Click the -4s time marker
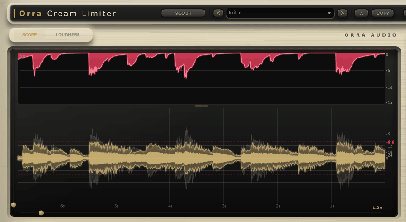 [169, 206]
